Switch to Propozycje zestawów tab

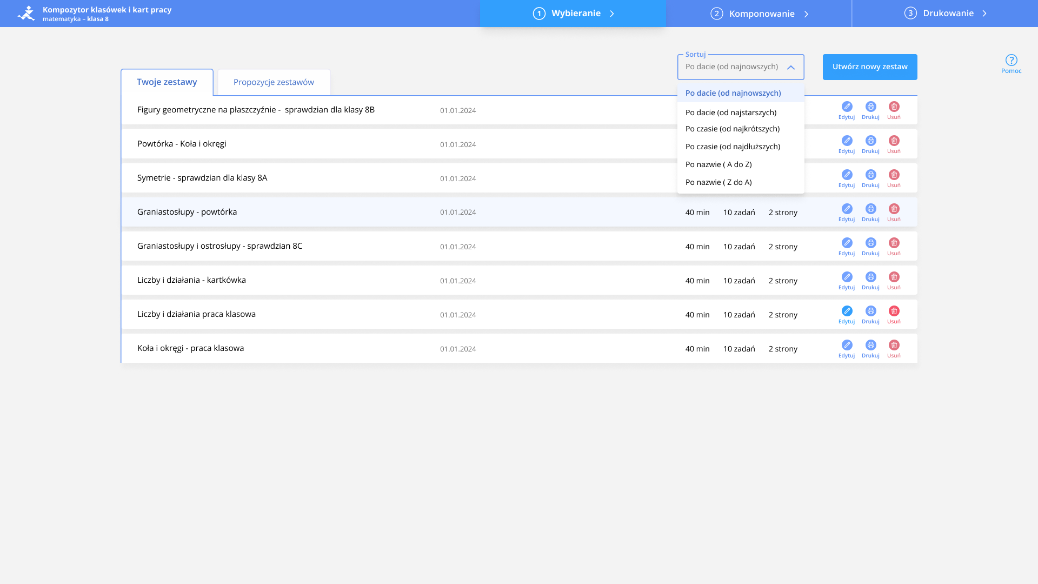pos(274,82)
